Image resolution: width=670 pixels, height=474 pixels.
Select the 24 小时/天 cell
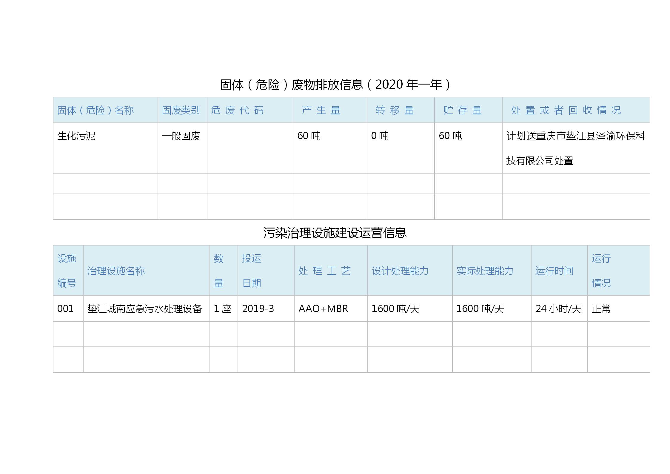click(x=558, y=309)
